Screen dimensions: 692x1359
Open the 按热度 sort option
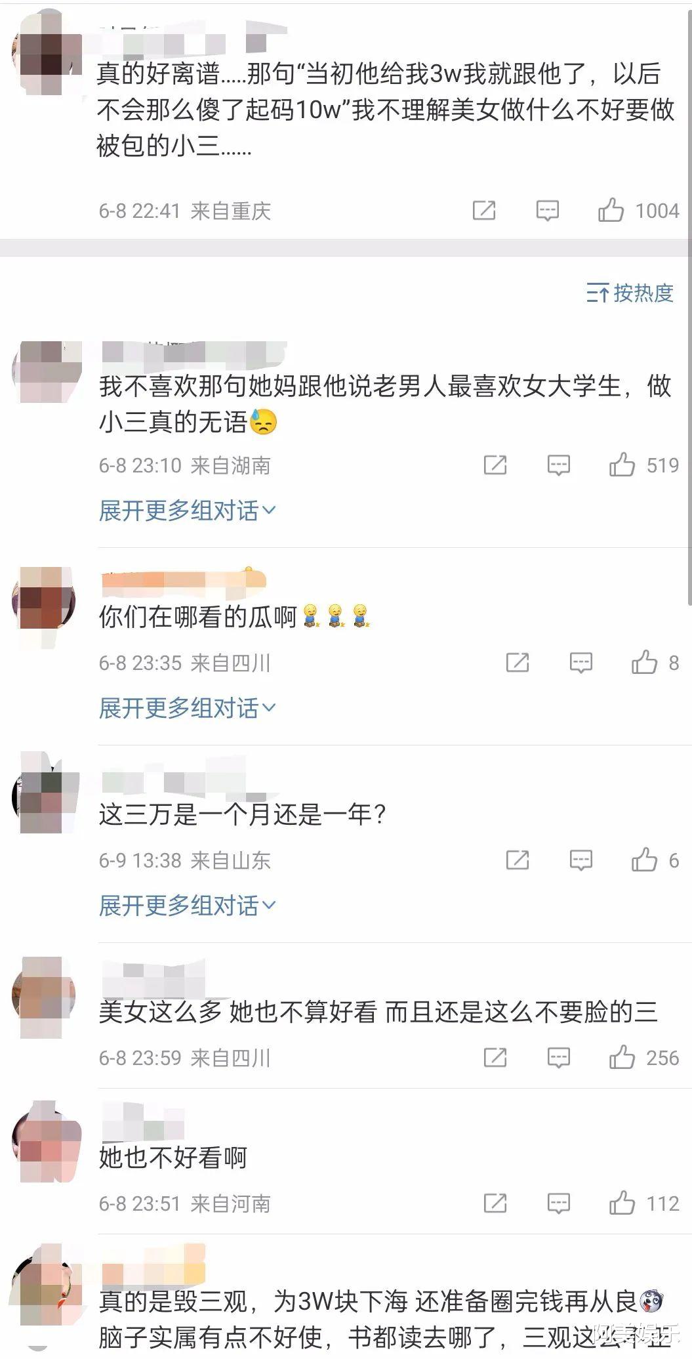(630, 293)
